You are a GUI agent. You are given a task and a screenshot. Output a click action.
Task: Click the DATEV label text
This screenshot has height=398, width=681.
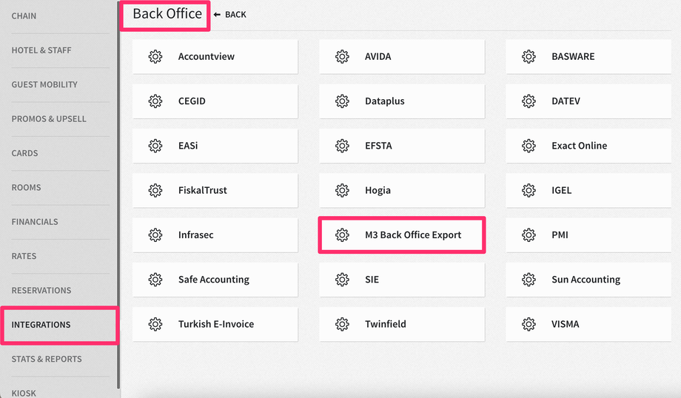[566, 101]
